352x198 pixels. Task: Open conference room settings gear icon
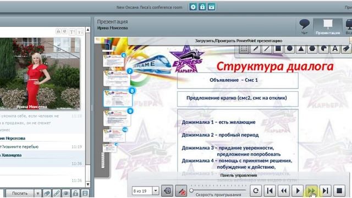point(193,7)
